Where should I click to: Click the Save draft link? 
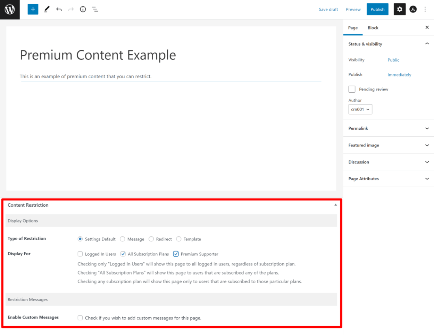point(328,9)
